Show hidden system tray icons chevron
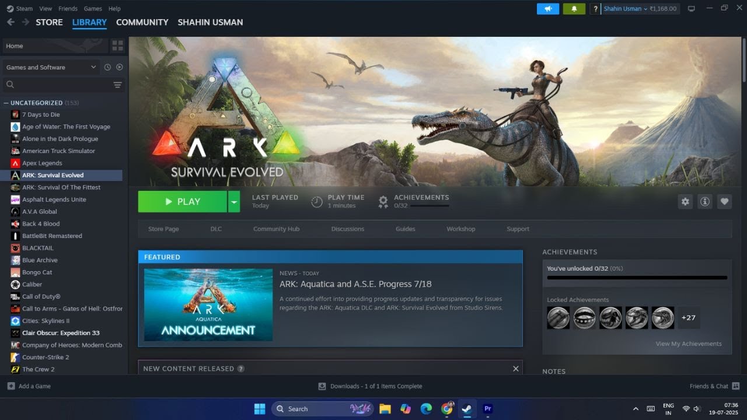This screenshot has width=747, height=420. [636, 409]
